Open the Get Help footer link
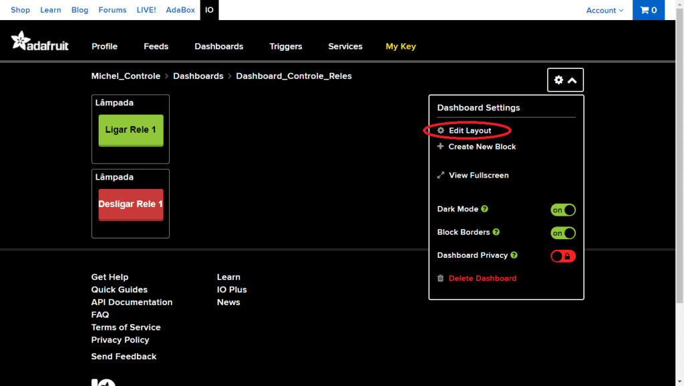684x386 pixels. pos(110,277)
